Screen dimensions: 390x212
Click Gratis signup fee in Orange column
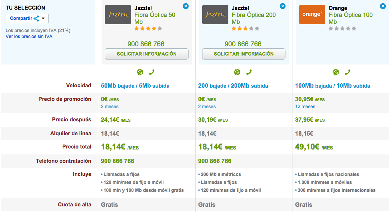tap(304, 205)
